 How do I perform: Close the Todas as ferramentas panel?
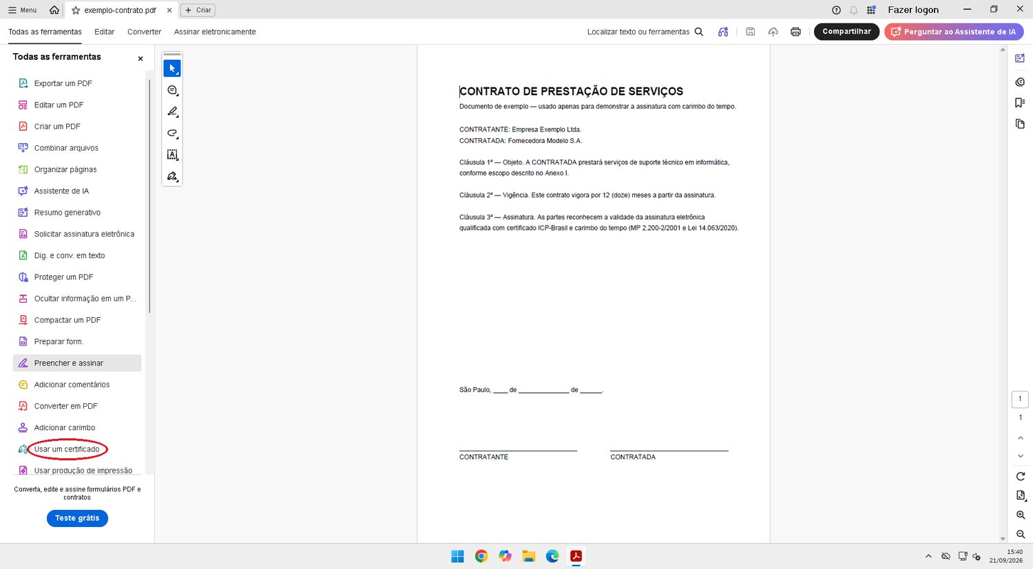(x=140, y=58)
